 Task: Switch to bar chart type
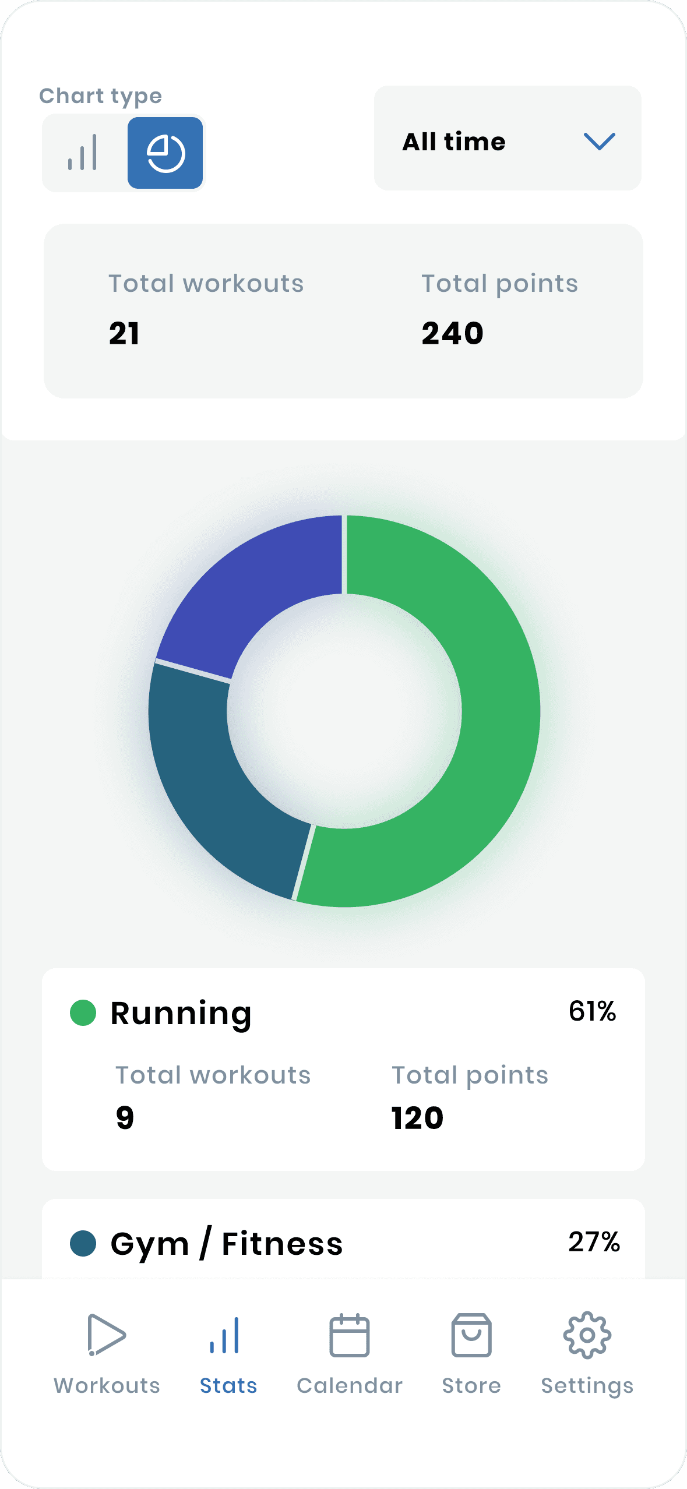coord(83,153)
